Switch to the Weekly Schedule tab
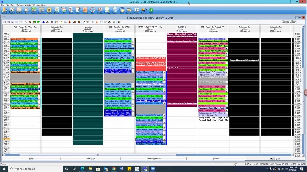 [153, 158]
